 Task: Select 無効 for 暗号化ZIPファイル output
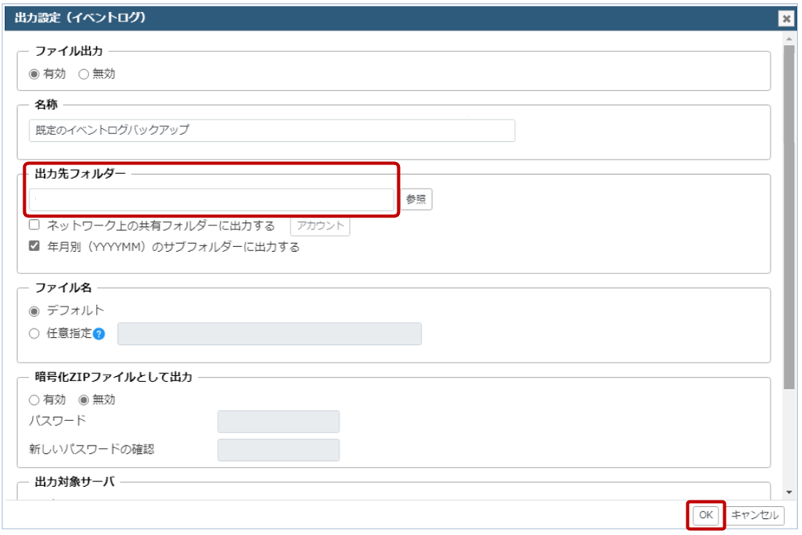[83, 399]
